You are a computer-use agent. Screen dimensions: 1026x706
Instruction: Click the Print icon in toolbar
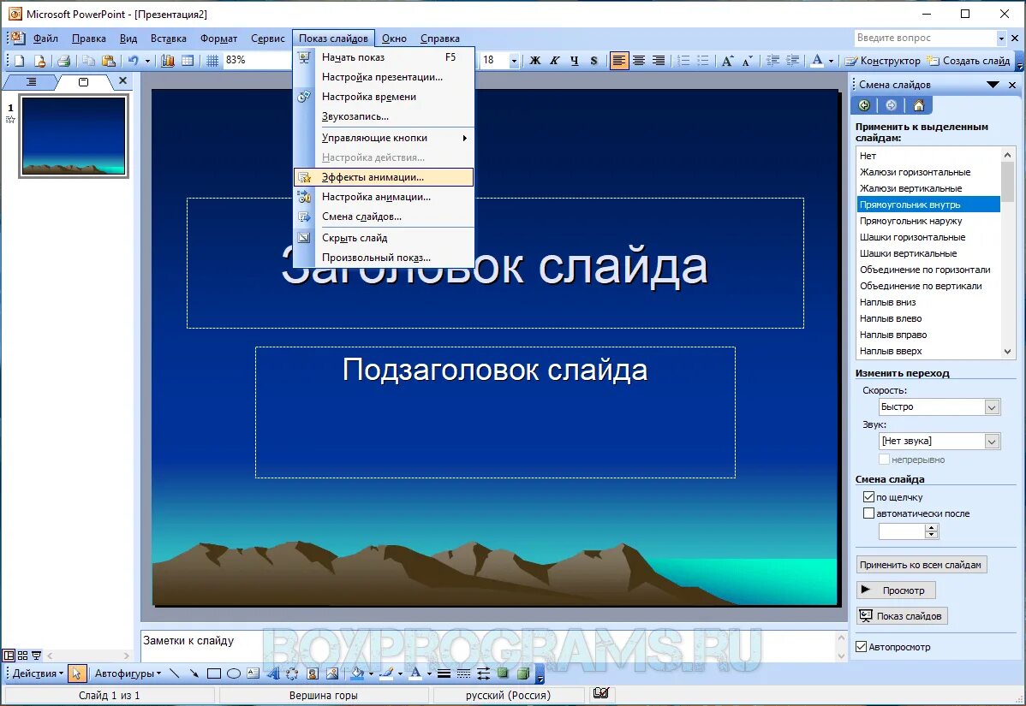pyautogui.click(x=63, y=61)
